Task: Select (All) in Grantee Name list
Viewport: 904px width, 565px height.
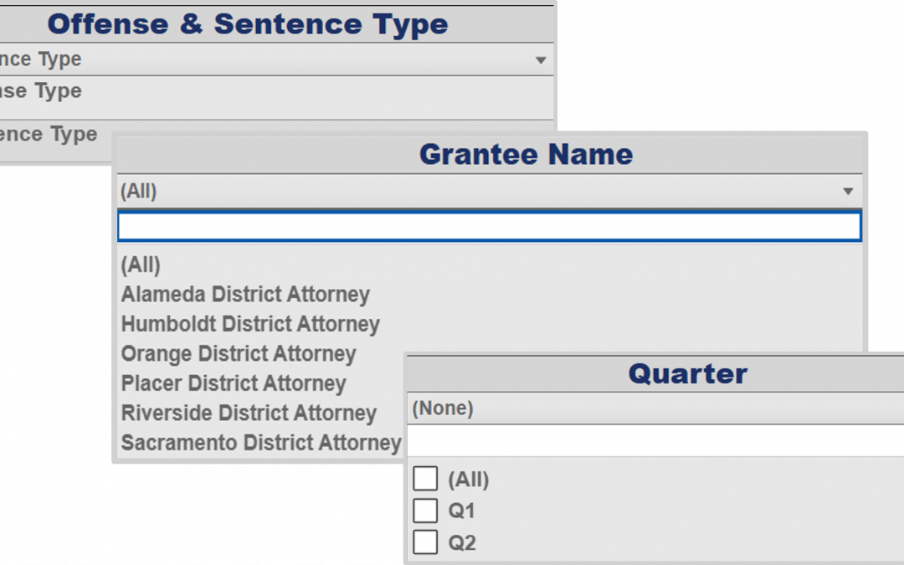Action: (x=141, y=265)
